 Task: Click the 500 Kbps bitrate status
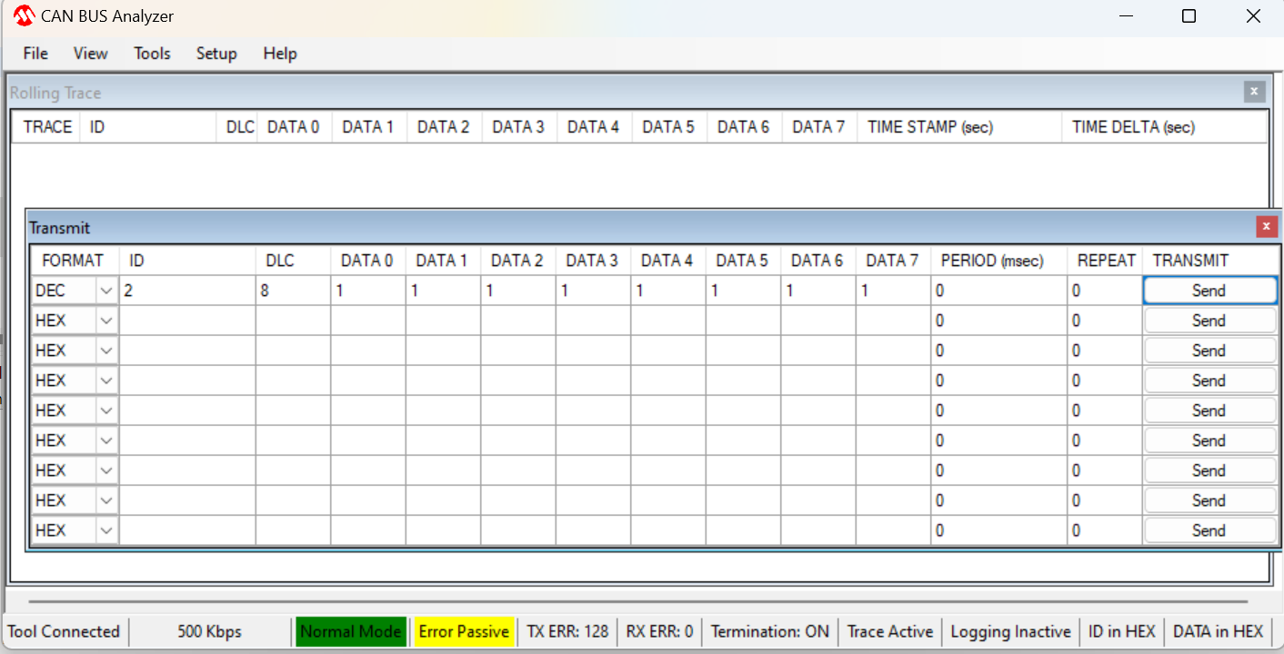point(210,631)
